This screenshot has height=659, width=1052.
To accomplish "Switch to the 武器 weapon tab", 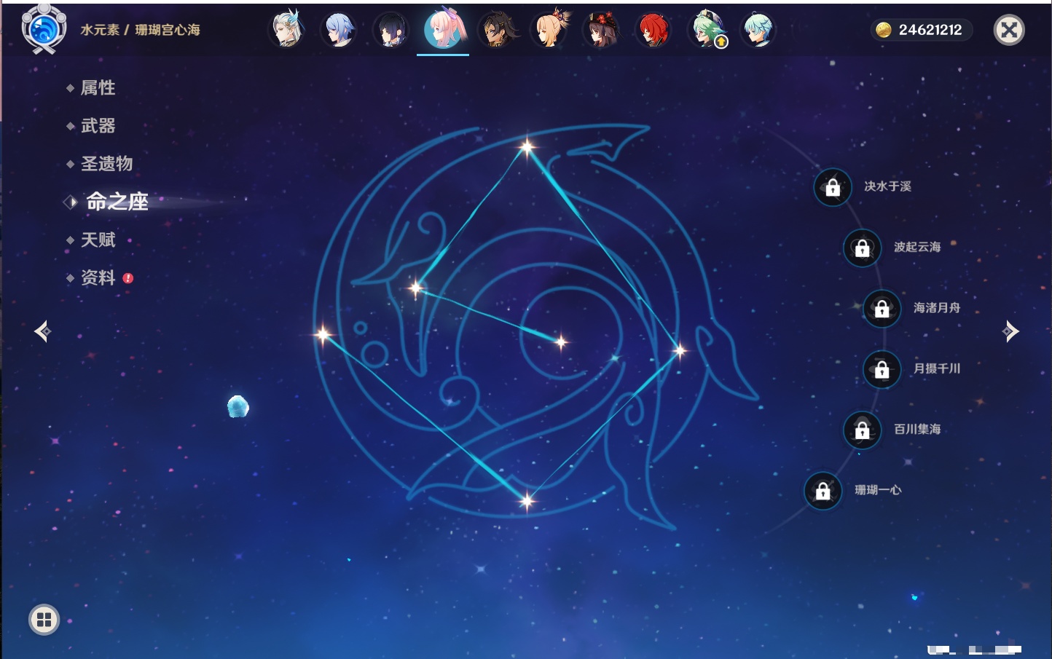I will pos(98,126).
